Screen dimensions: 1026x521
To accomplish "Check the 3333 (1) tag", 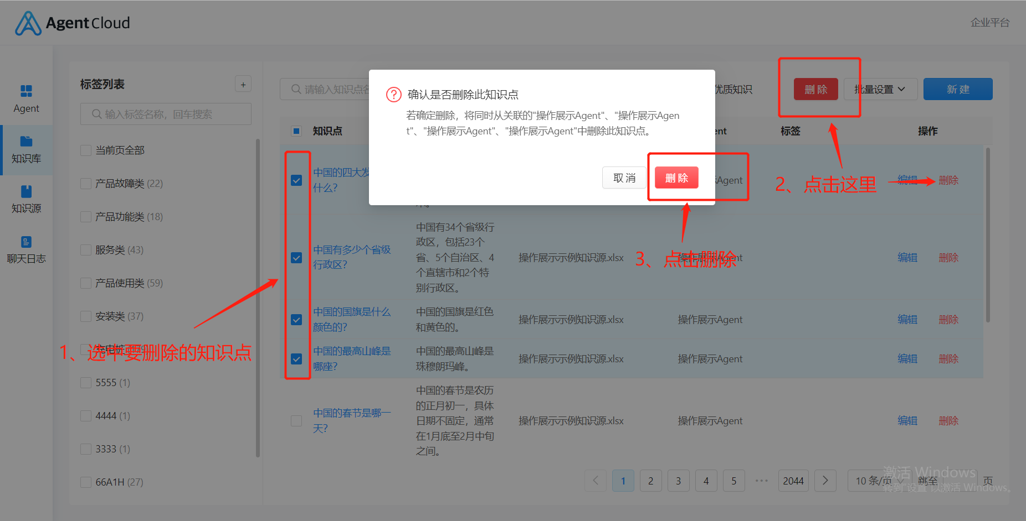I will coord(86,449).
